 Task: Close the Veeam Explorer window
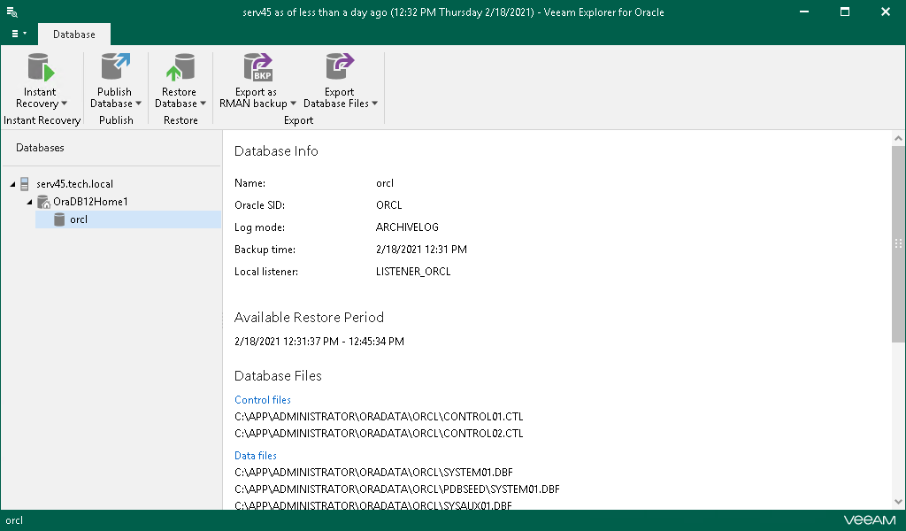[885, 12]
